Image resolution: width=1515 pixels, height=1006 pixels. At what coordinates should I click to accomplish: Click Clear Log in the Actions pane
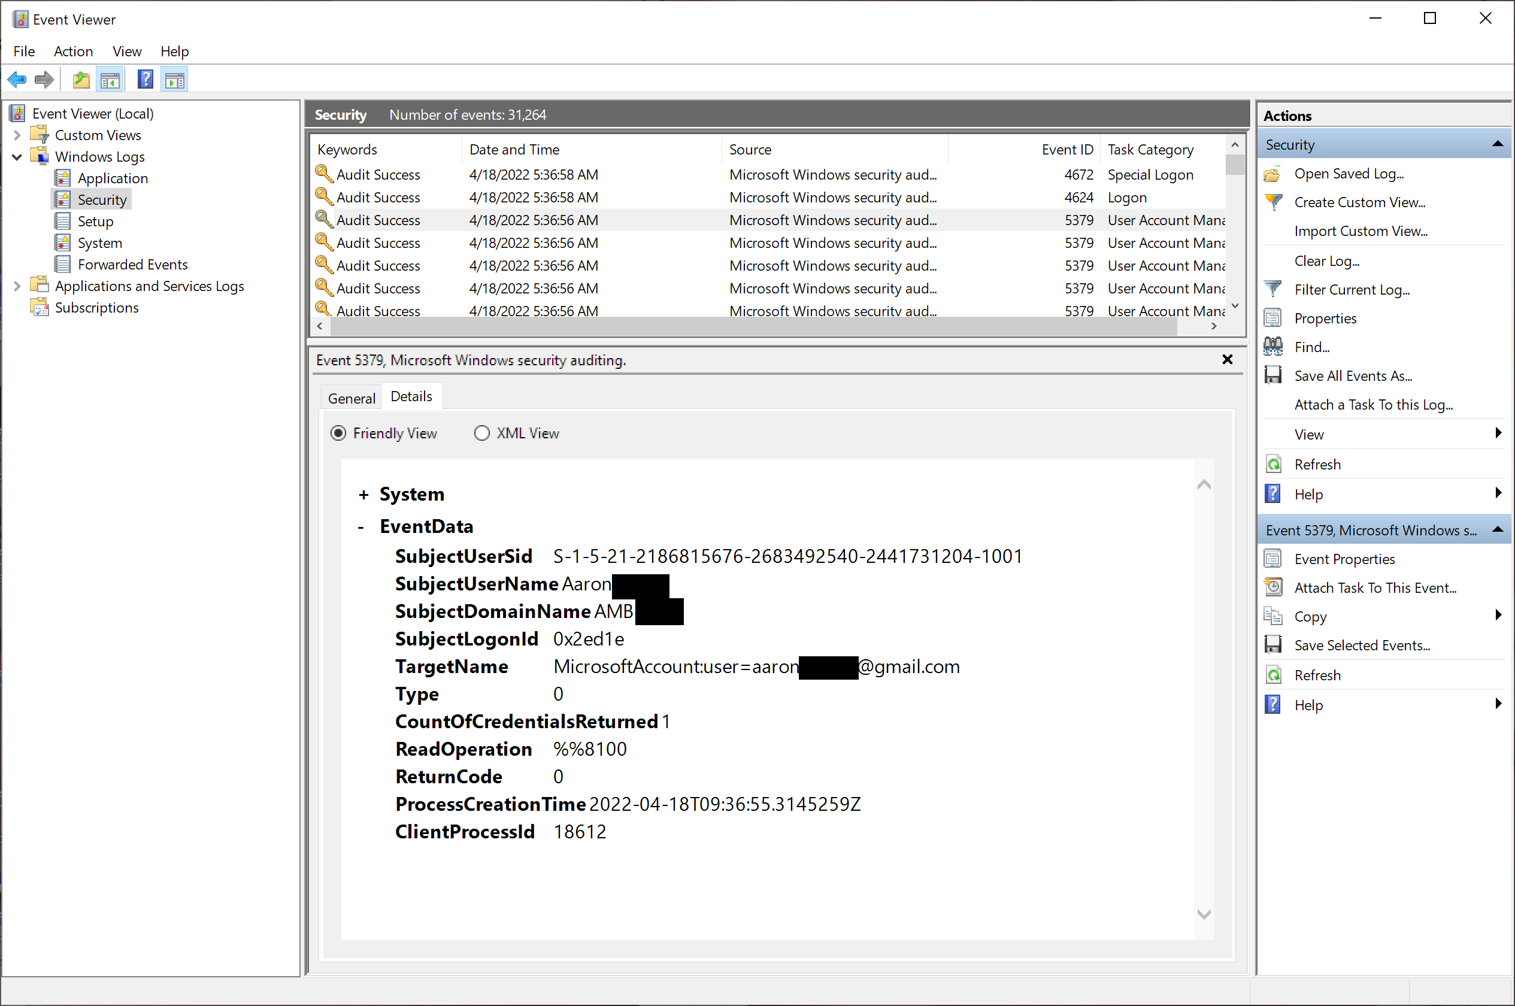(x=1326, y=260)
